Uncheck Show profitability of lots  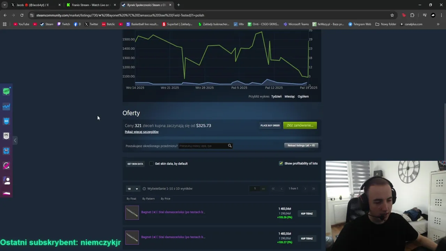(x=281, y=163)
